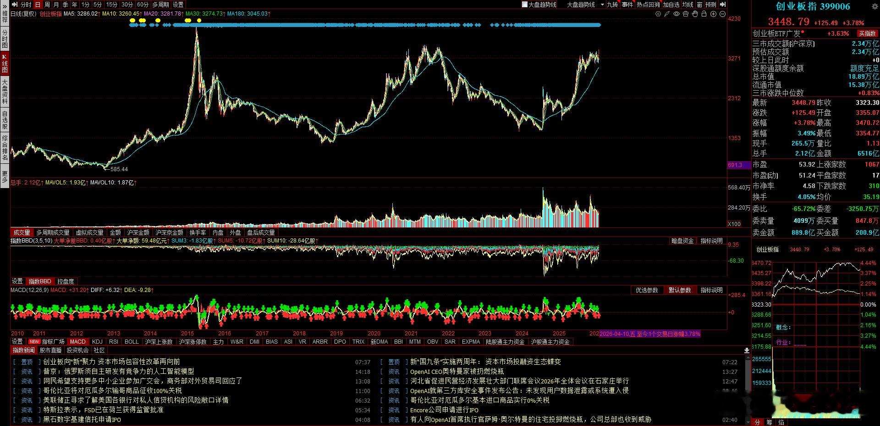Click the arrow icon right of 预测
This screenshot has height=426, width=880.
coord(723,5)
